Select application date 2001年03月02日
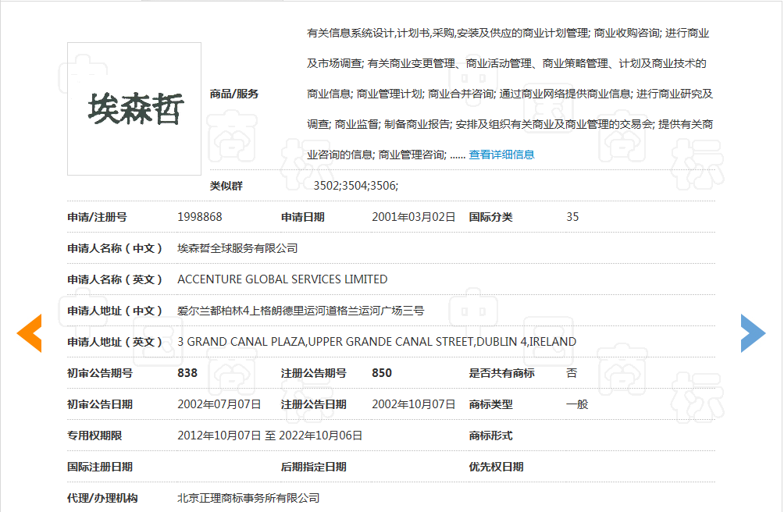The height and width of the screenshot is (512, 784). (x=414, y=217)
